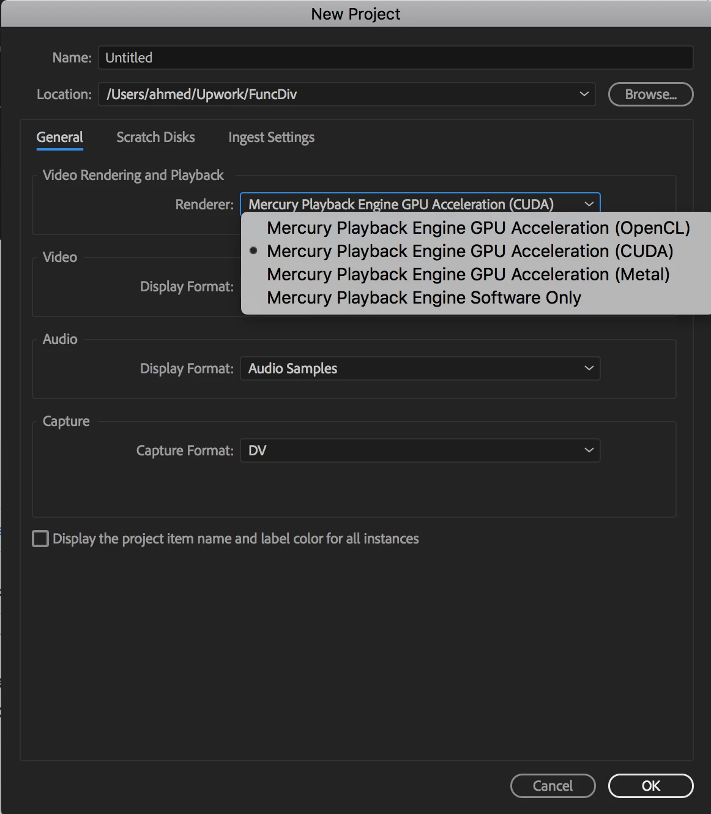The image size is (711, 814).
Task: Open the Capture Format DV dropdown
Action: coord(420,450)
